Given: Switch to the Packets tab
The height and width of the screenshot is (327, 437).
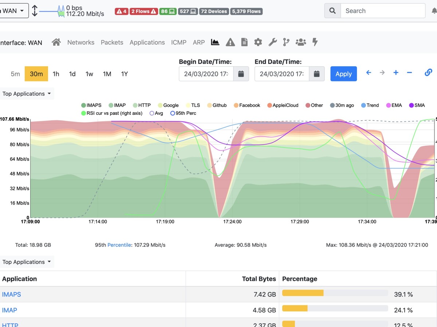Looking at the screenshot, I should [112, 43].
